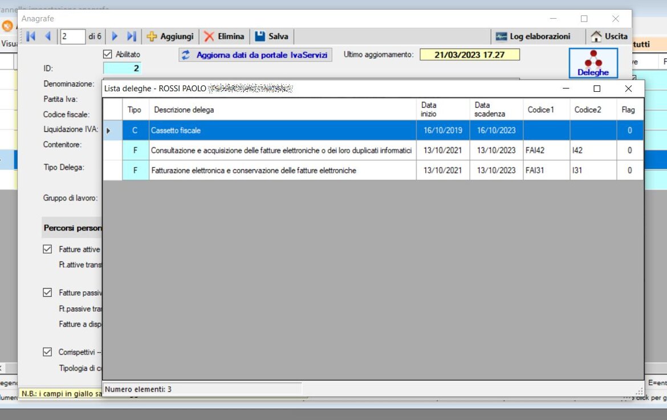Save with the Salva floppy icon
Image resolution: width=667 pixels, height=420 pixels.
[260, 36]
